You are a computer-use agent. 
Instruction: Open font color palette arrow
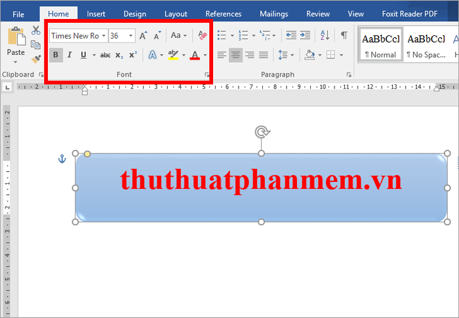tap(205, 55)
